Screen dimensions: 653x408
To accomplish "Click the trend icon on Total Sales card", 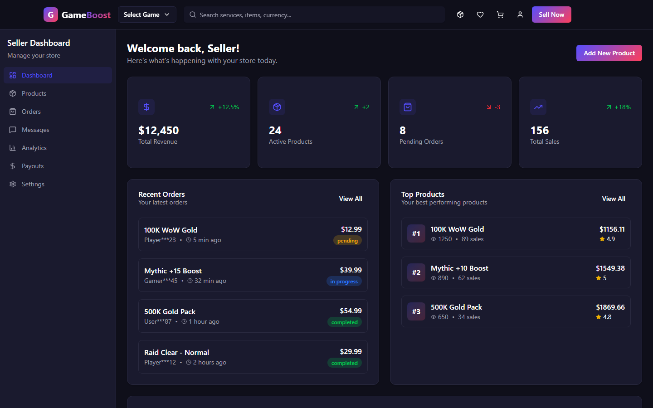I will (538, 107).
